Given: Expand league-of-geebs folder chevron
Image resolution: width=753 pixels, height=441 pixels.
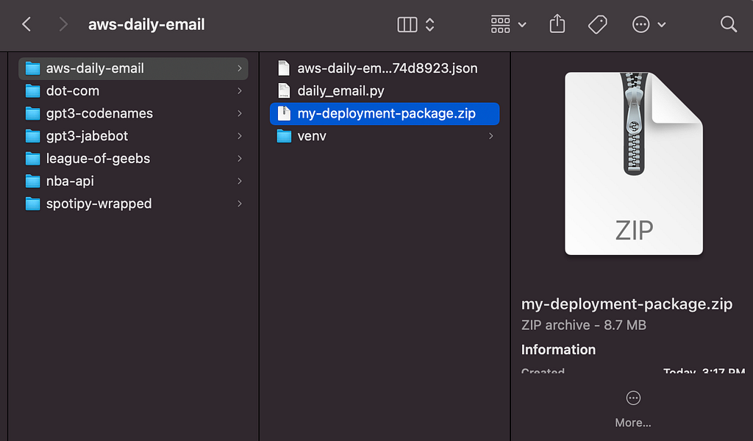Looking at the screenshot, I should point(239,159).
